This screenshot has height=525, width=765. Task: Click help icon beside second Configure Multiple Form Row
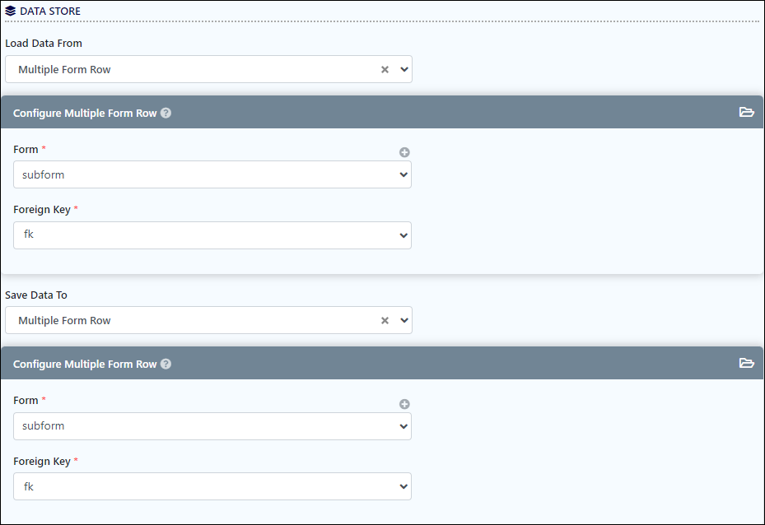tap(166, 364)
